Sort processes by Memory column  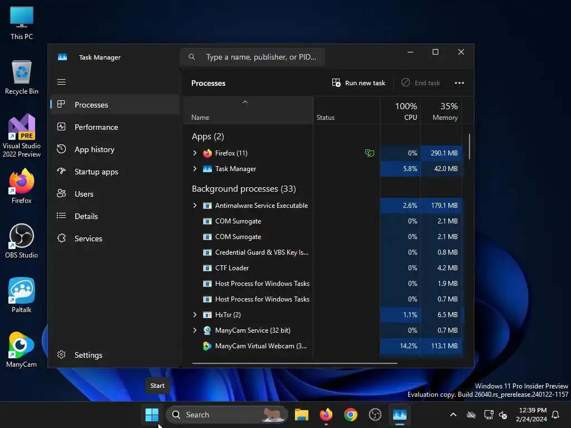pos(442,111)
